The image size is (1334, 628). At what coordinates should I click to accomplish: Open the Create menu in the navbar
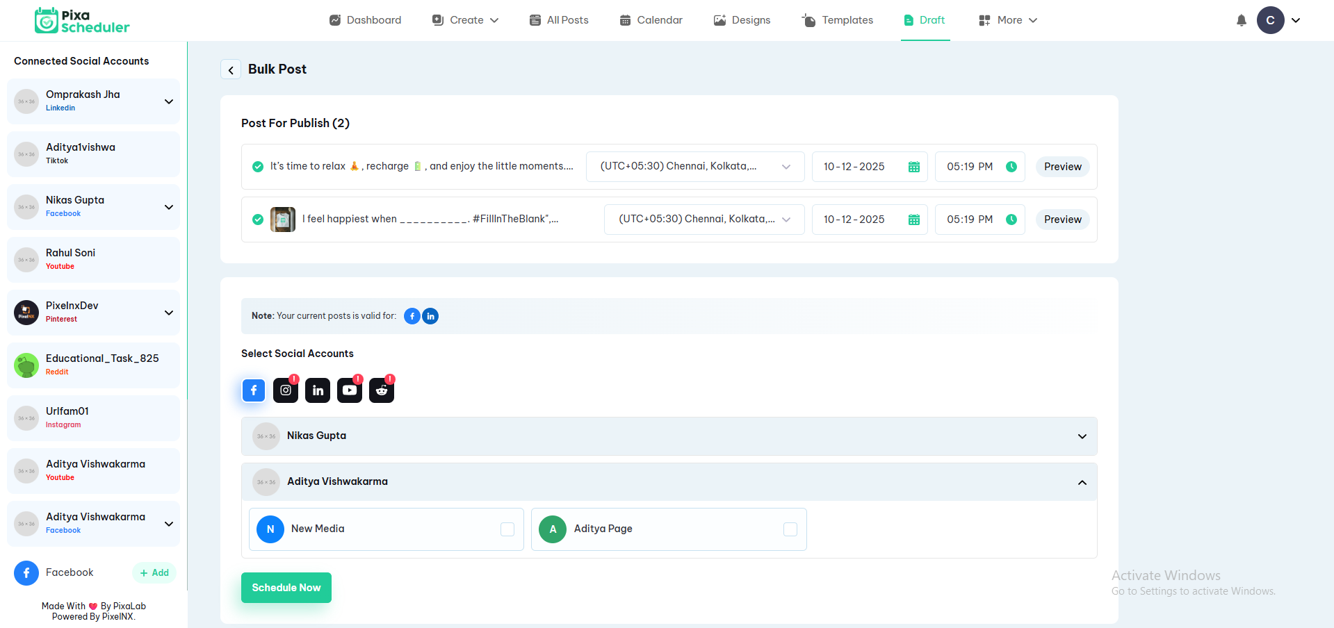tap(464, 20)
